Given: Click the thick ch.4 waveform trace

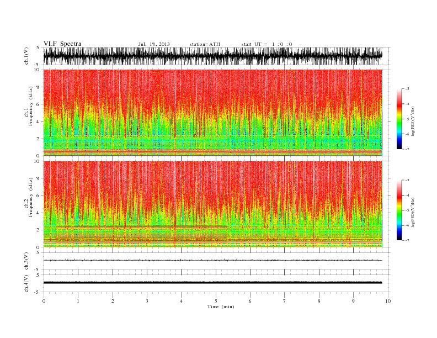Looking at the screenshot, I should click(213, 283).
